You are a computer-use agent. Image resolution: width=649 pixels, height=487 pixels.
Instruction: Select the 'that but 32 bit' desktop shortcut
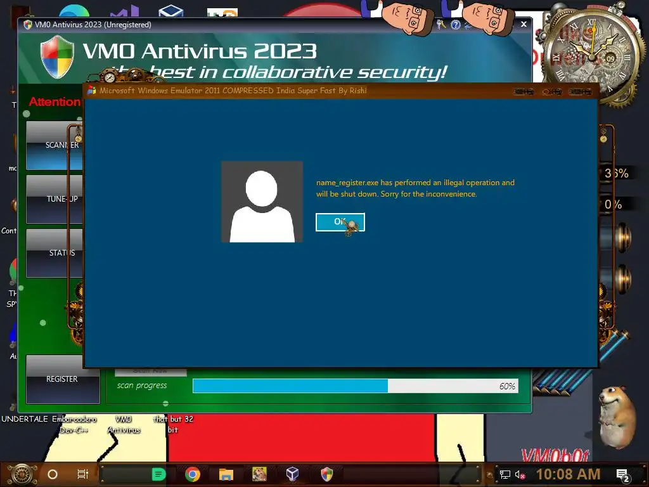click(x=173, y=424)
